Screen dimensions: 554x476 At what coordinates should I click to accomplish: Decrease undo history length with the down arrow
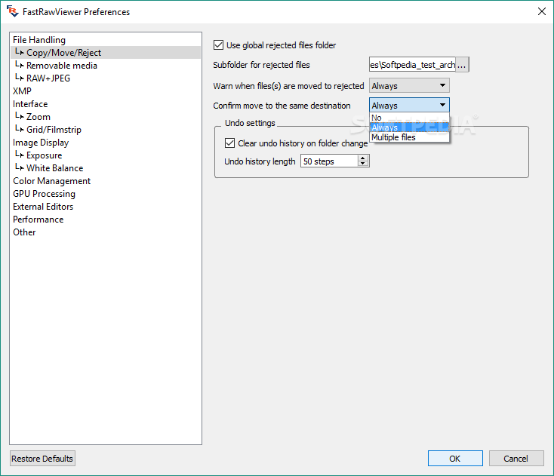(363, 164)
